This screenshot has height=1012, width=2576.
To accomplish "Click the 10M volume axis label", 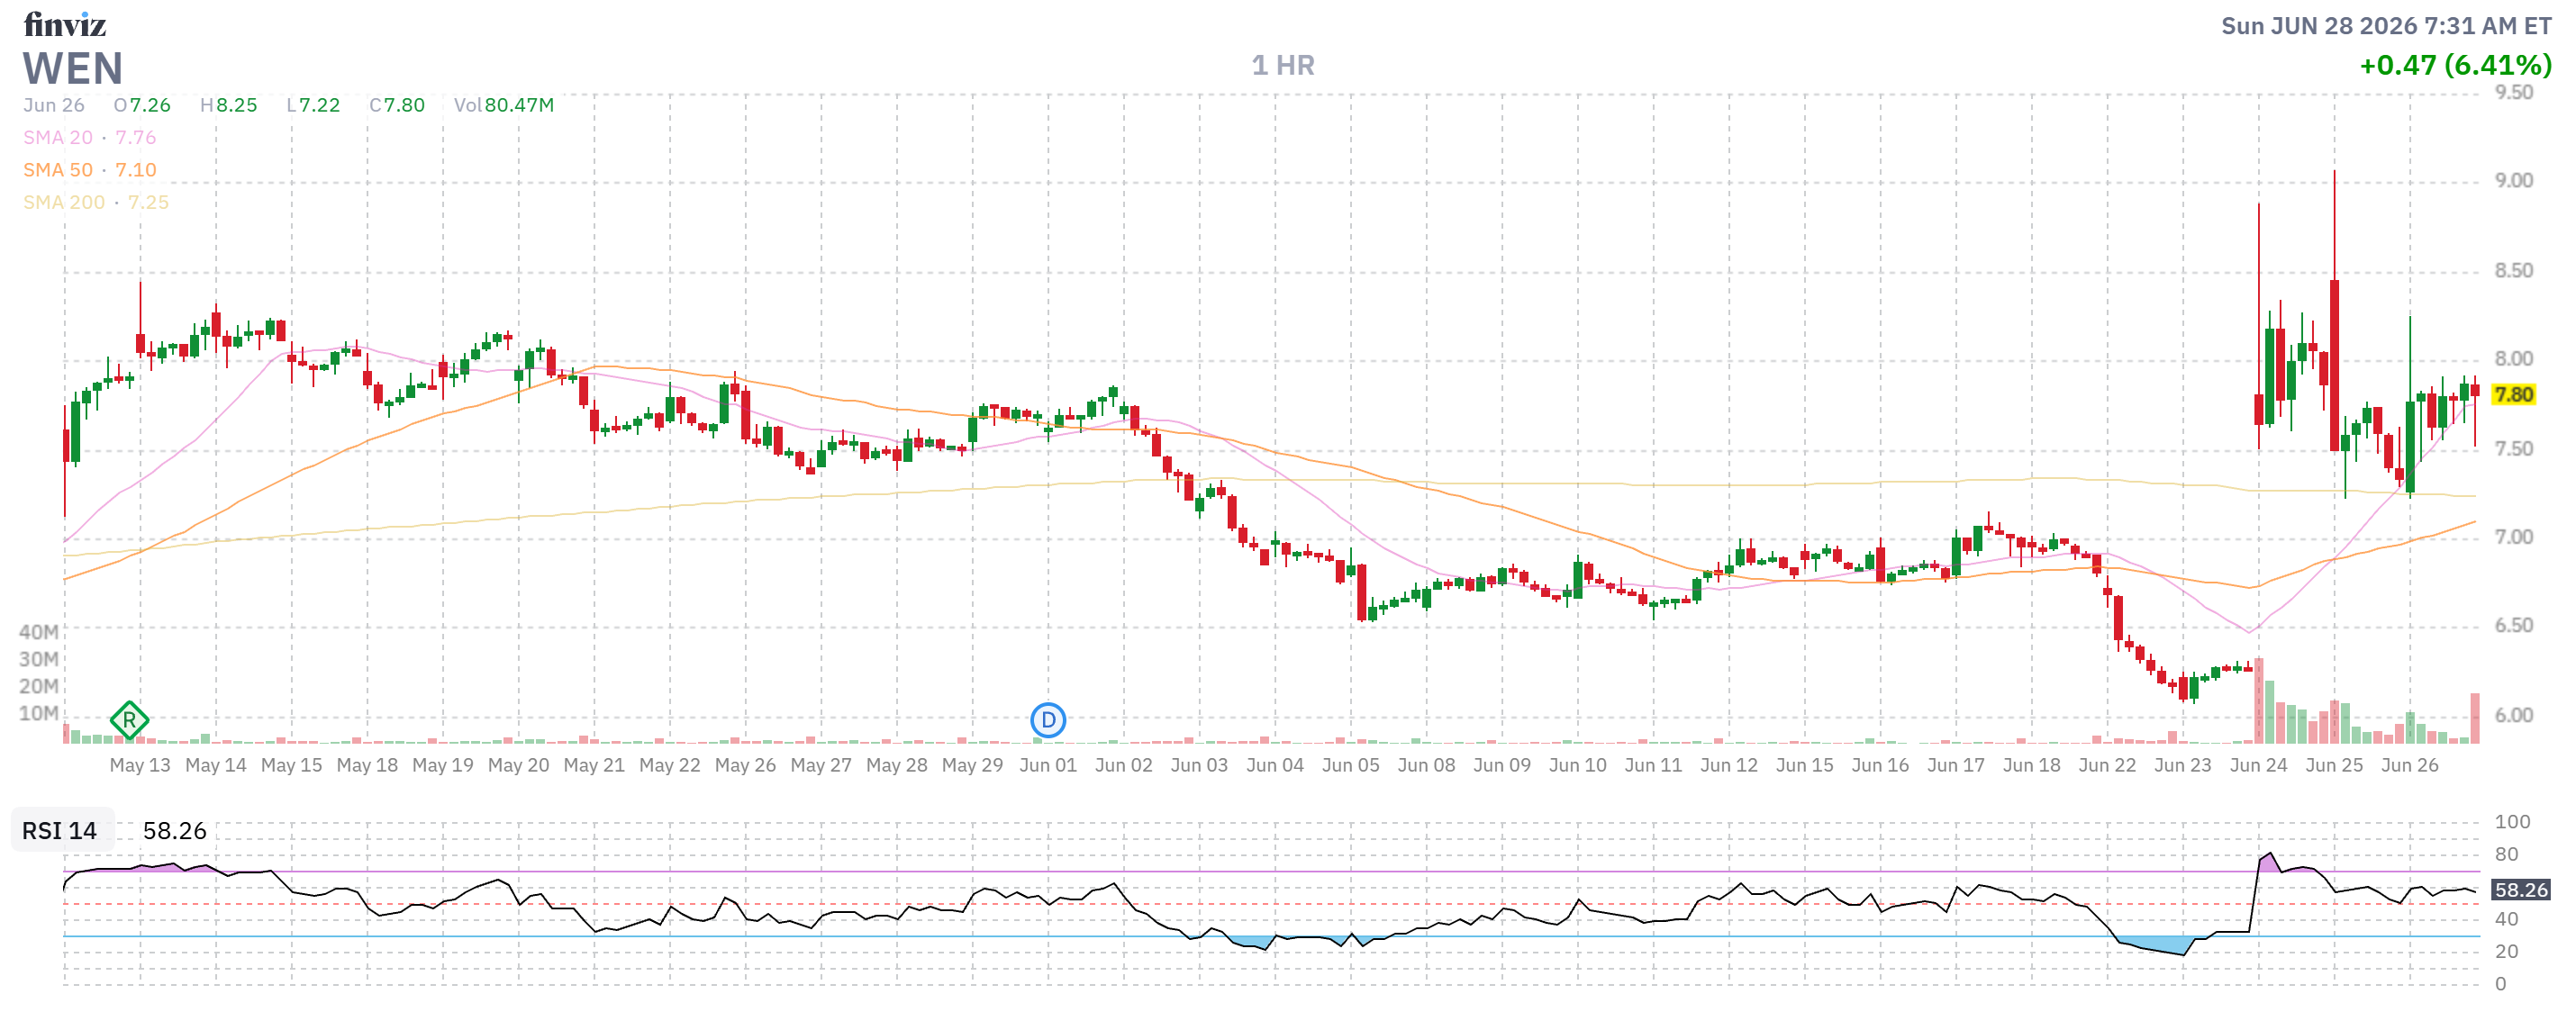I will [x=39, y=713].
